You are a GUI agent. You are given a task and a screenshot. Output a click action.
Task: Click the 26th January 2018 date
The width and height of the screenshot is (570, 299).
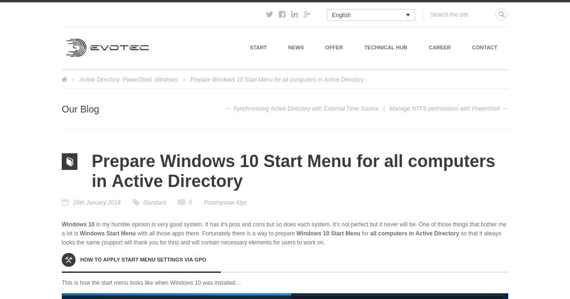coord(97,203)
